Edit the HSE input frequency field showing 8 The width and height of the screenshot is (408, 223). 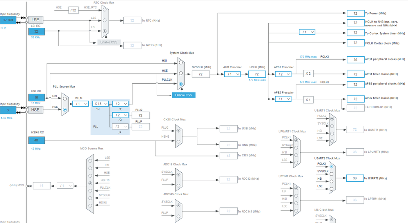8,110
